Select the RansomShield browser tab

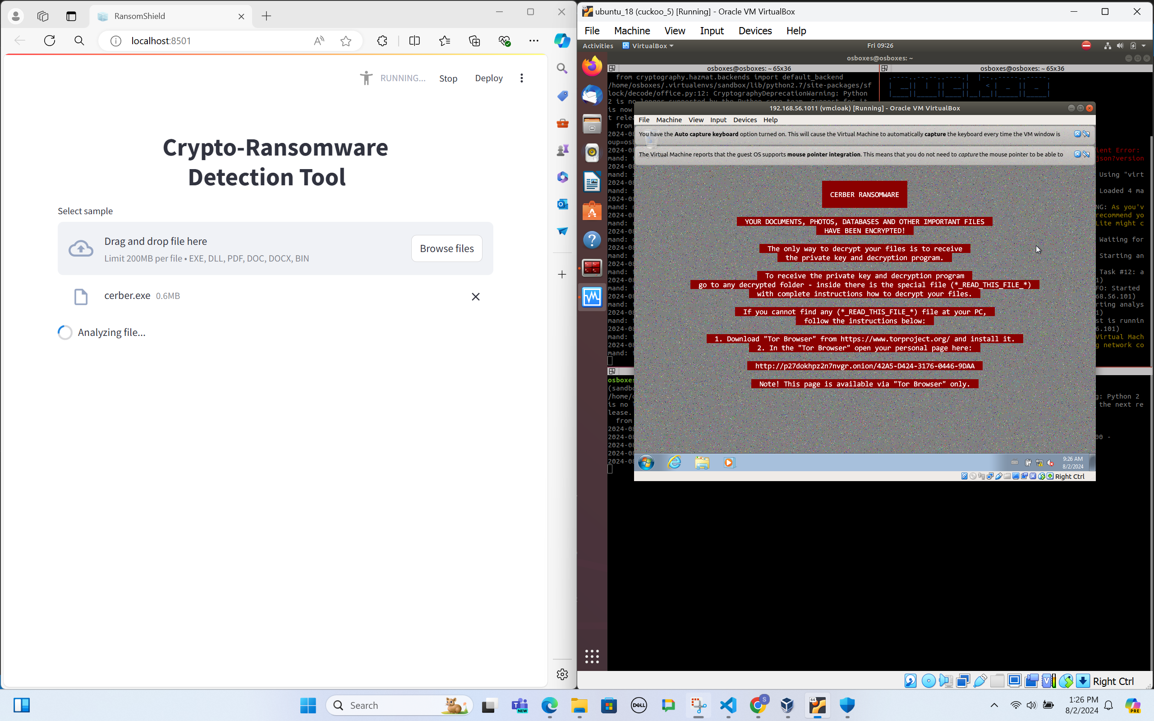click(x=171, y=16)
